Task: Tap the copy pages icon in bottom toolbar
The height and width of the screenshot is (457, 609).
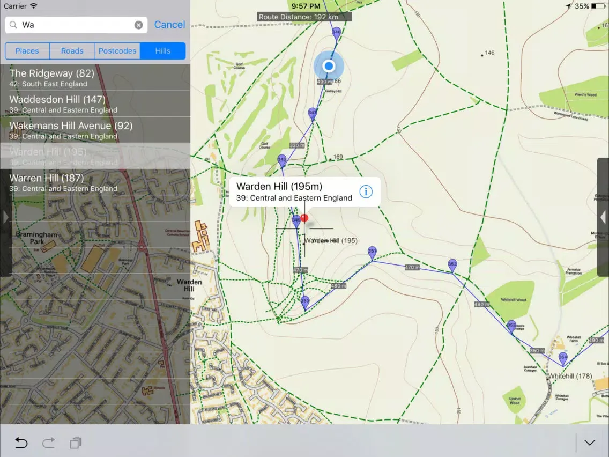Action: [76, 443]
